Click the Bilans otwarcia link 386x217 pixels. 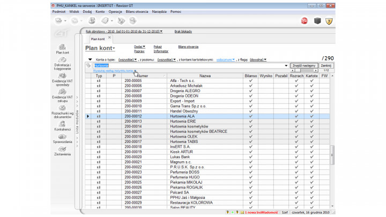pyautogui.click(x=188, y=47)
